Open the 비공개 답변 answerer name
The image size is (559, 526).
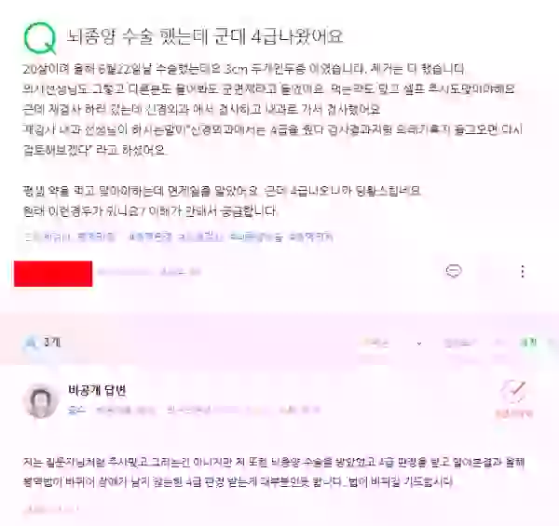97,391
